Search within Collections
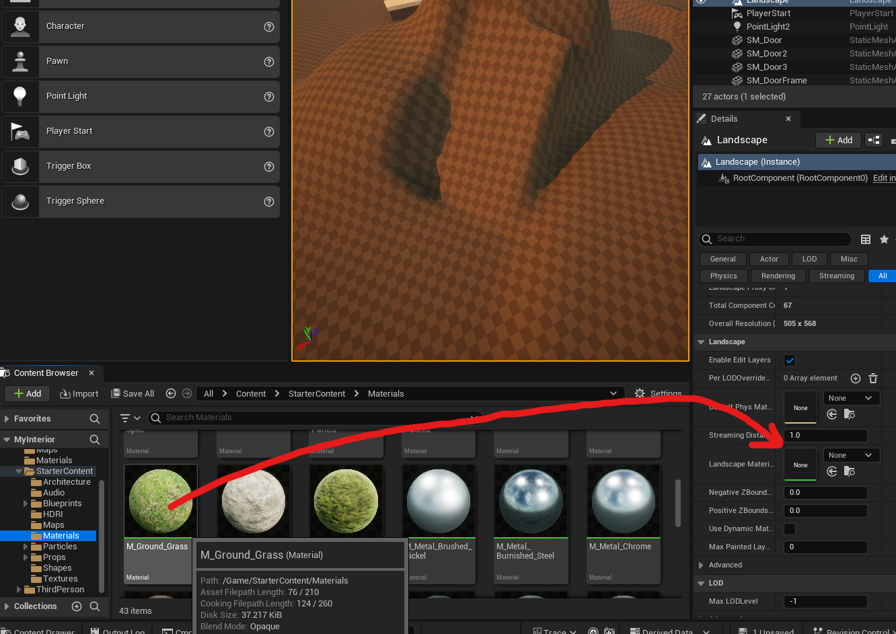The width and height of the screenshot is (896, 634). [95, 606]
